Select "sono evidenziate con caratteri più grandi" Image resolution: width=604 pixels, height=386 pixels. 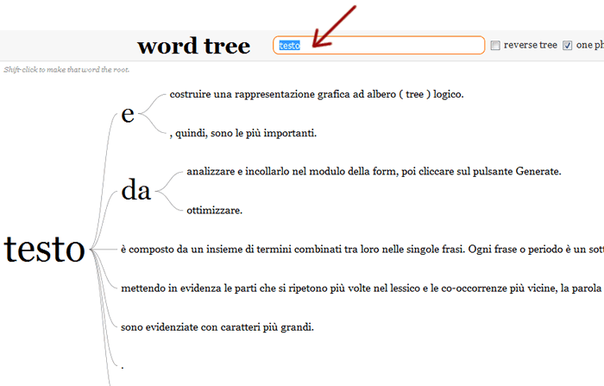pos(217,326)
